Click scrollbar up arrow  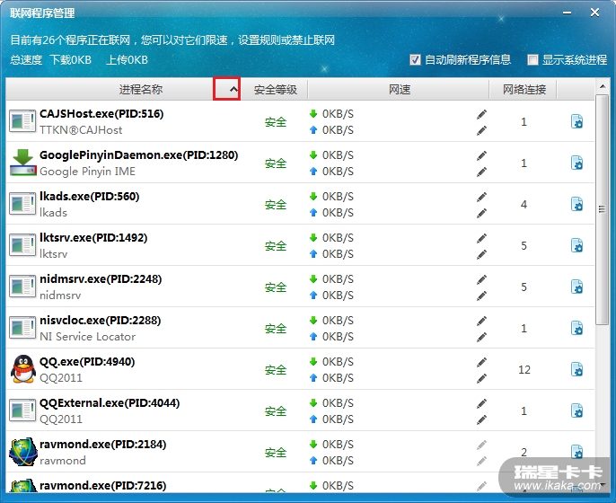pyautogui.click(x=602, y=86)
